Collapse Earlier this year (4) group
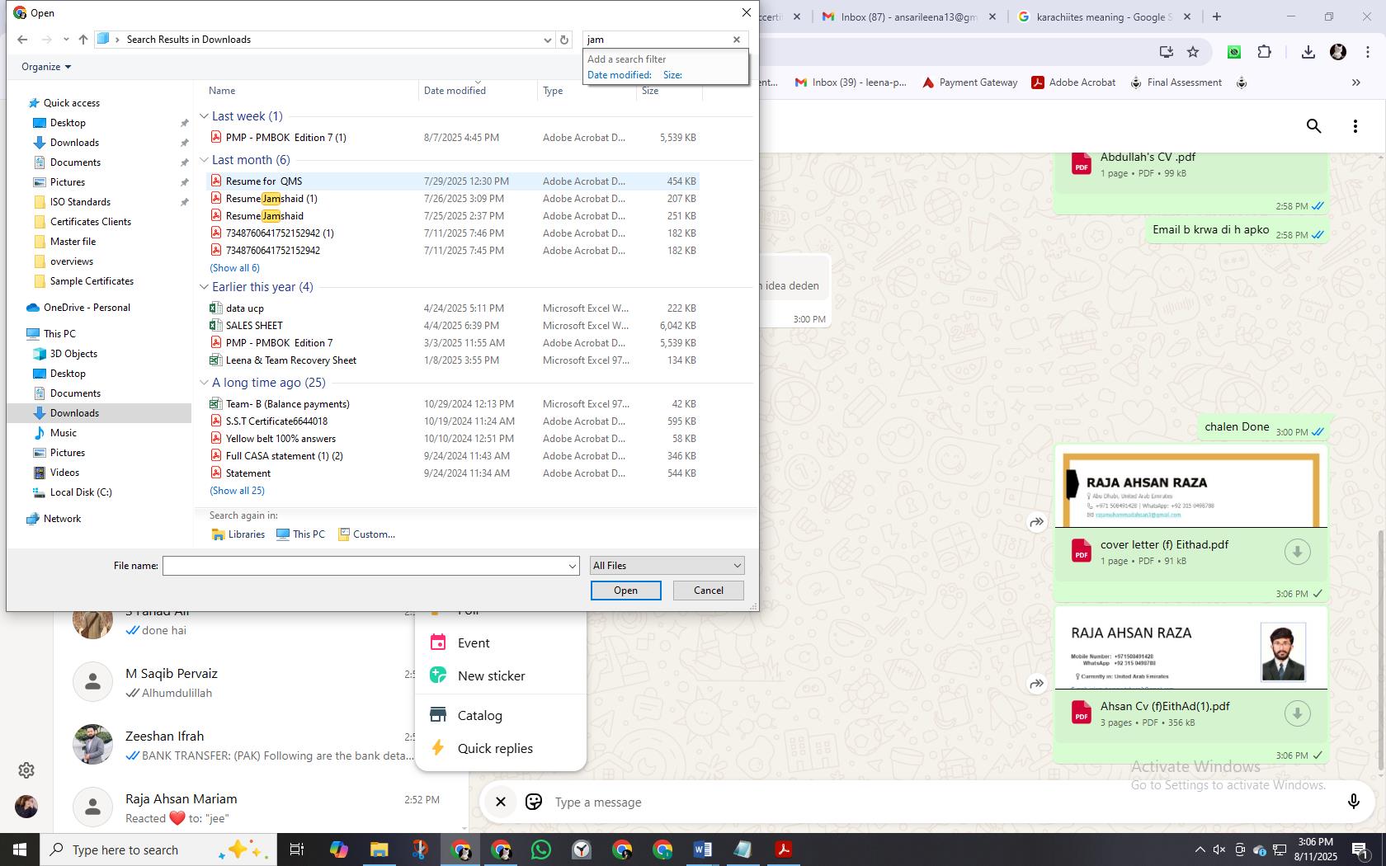The height and width of the screenshot is (866, 1386). pos(204,287)
